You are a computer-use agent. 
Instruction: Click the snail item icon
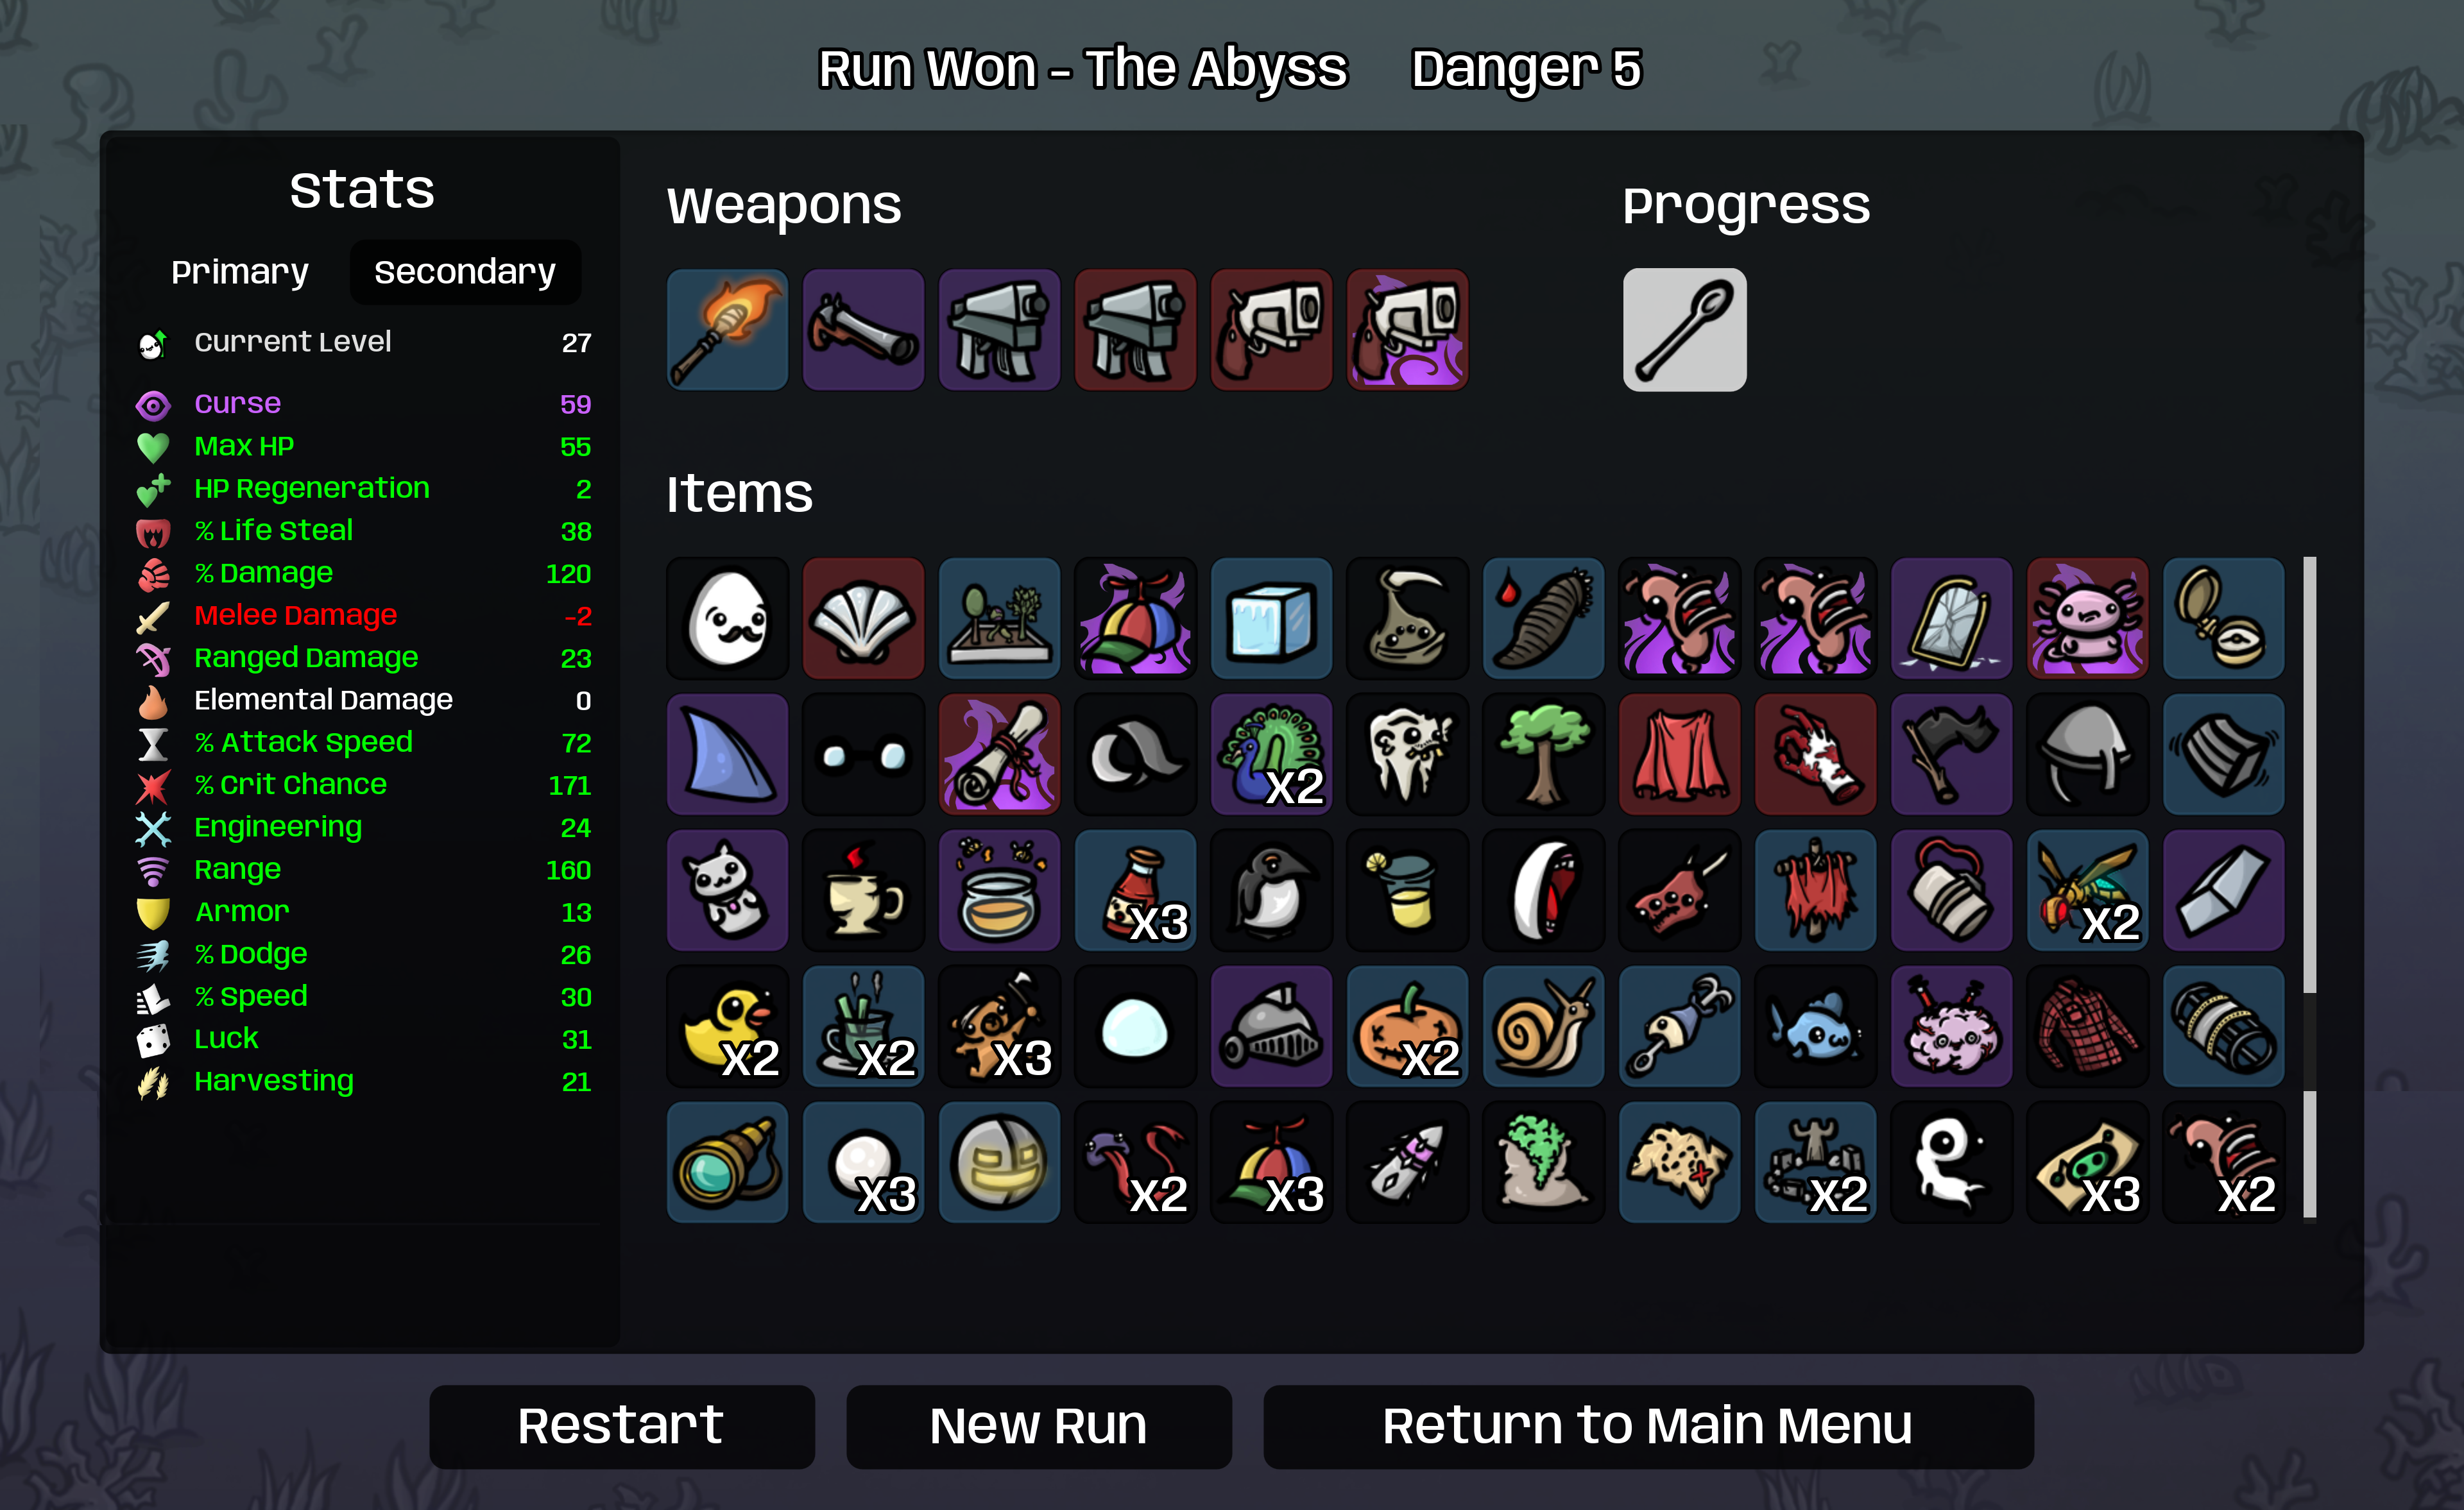click(x=1543, y=1026)
